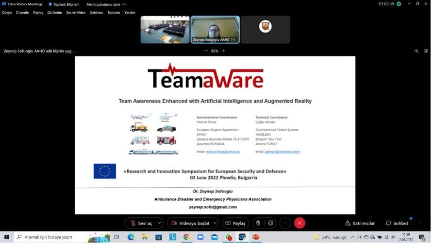Zoom out shared content with minus button
Screen dimensions: 433x245
point(206,51)
